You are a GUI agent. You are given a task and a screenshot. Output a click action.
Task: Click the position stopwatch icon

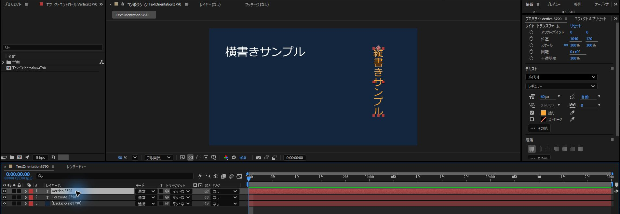(531, 39)
